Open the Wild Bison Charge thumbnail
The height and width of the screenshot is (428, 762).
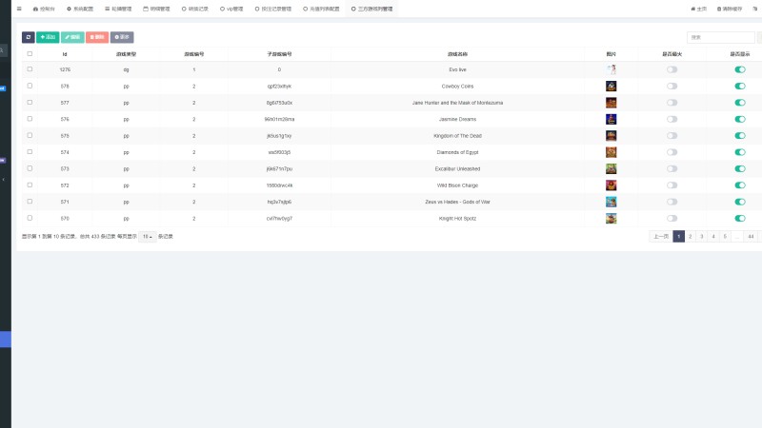pos(611,185)
